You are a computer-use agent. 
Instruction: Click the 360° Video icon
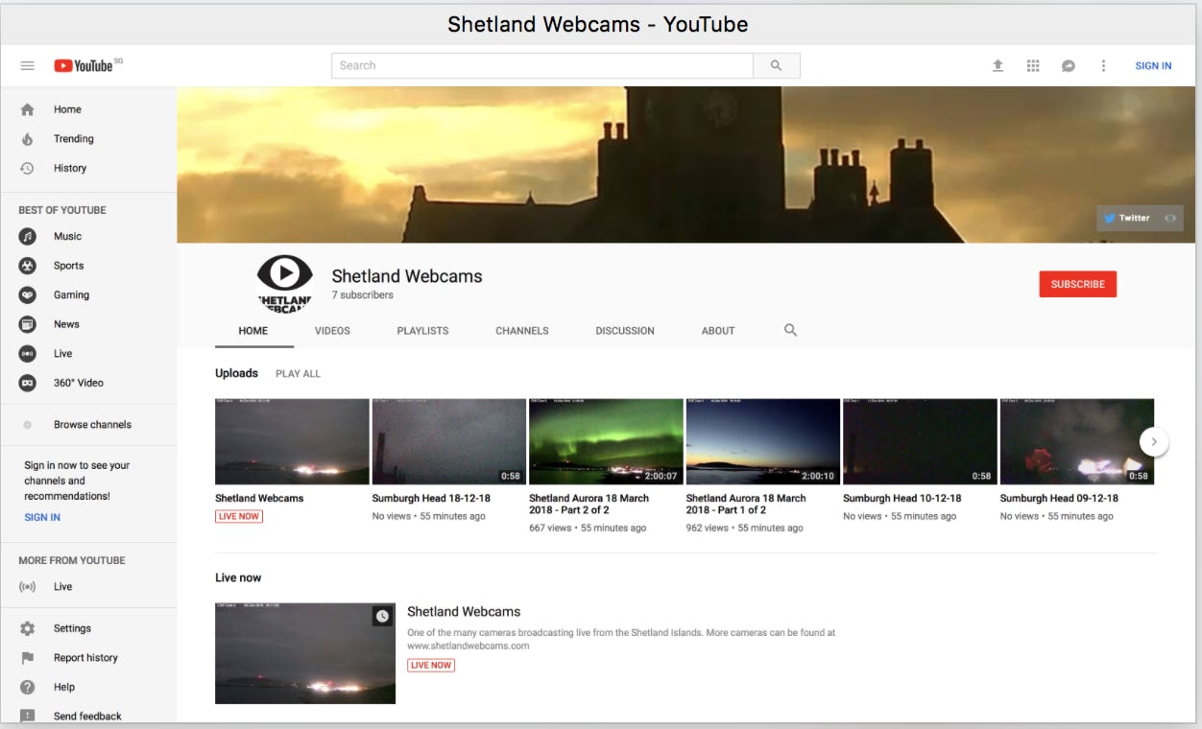click(27, 383)
